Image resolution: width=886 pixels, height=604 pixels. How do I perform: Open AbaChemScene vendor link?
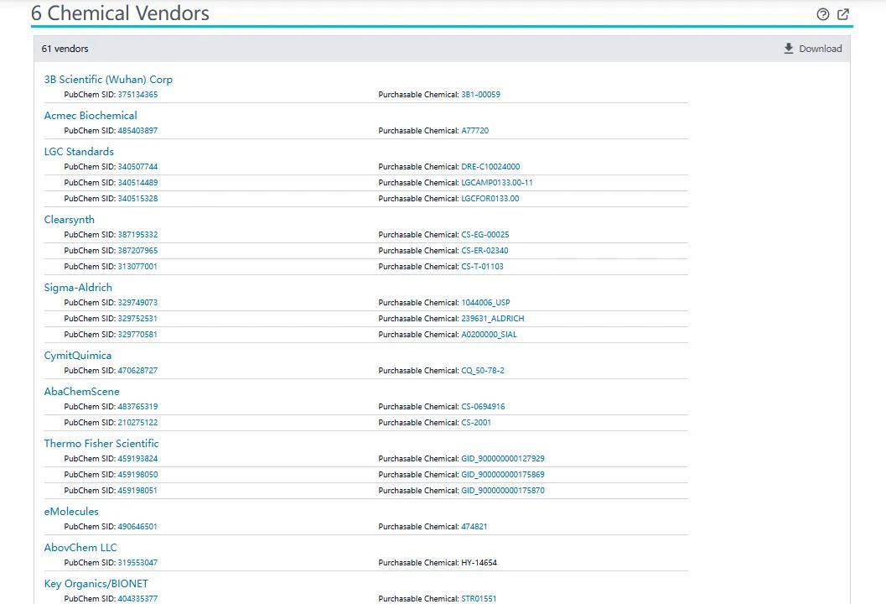click(82, 392)
